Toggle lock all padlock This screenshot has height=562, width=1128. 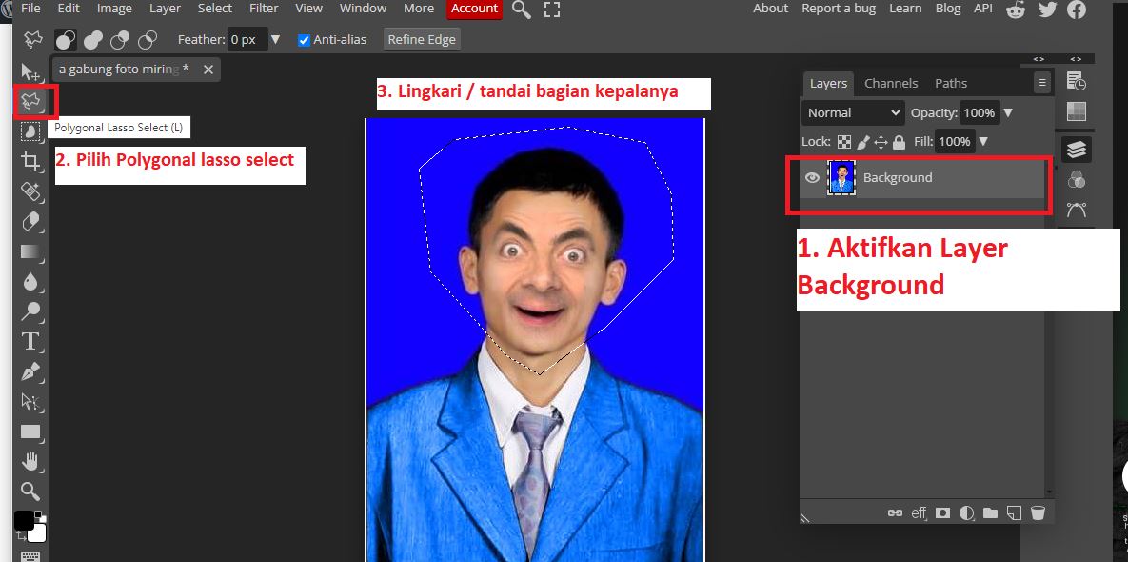[899, 142]
